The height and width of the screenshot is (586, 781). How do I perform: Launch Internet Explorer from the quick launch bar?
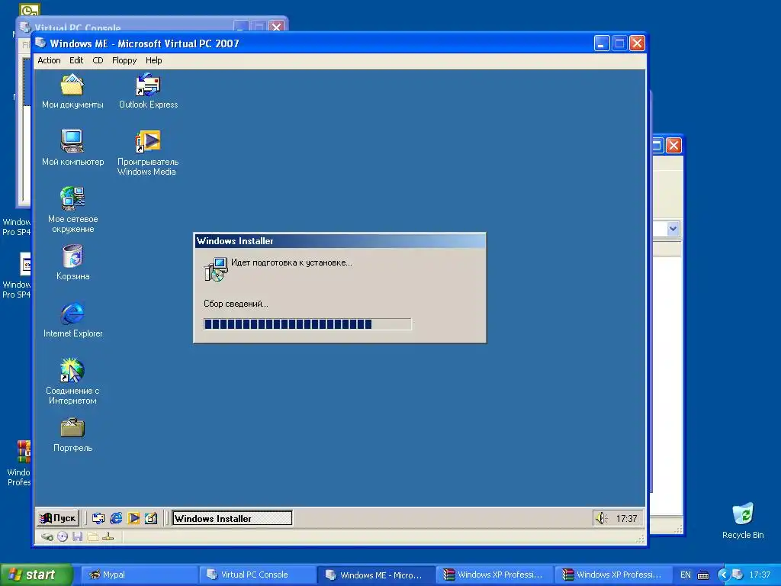pyautogui.click(x=116, y=518)
